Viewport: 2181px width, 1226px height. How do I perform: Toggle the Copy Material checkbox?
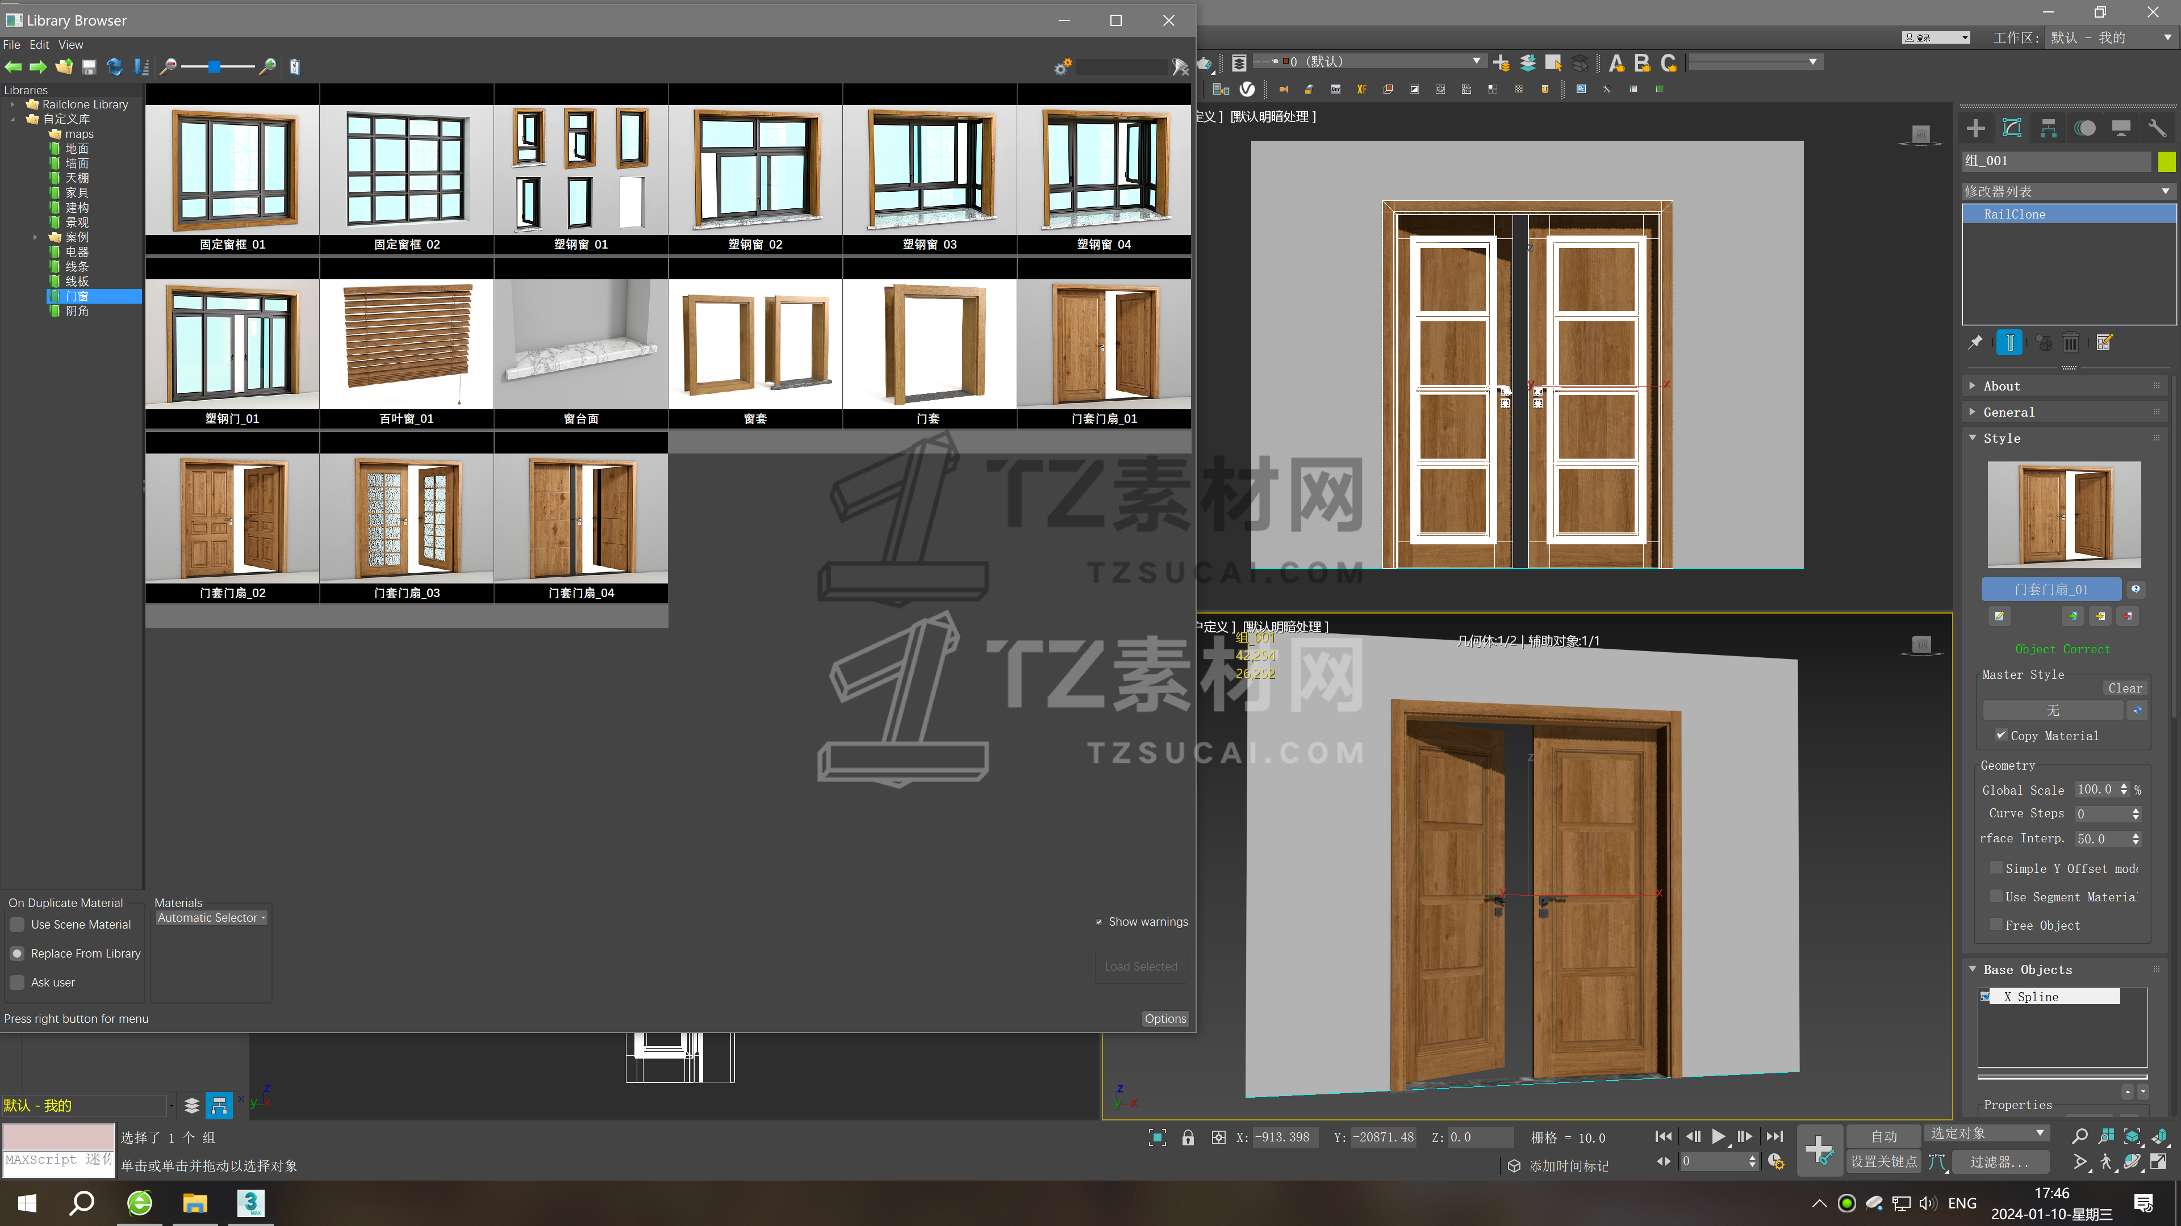click(2002, 735)
